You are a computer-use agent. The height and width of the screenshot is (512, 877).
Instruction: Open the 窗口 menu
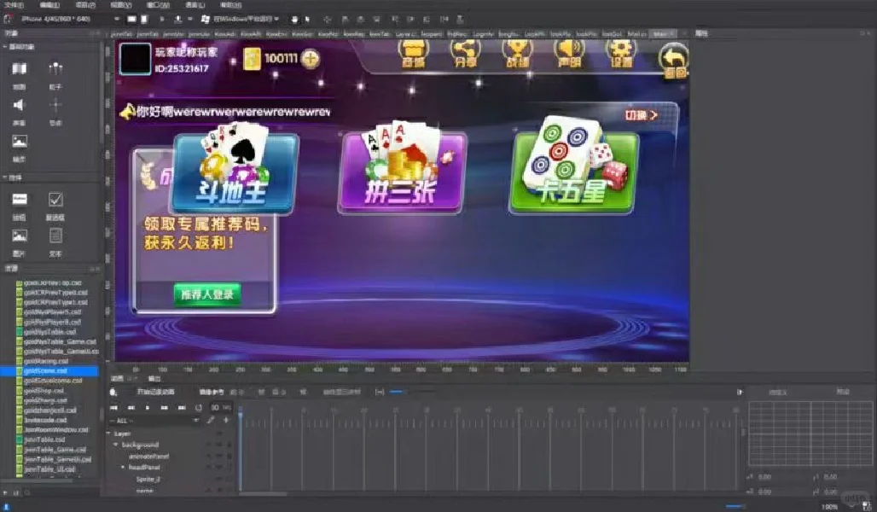[158, 5]
